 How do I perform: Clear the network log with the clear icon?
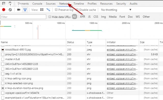coord(10,10)
